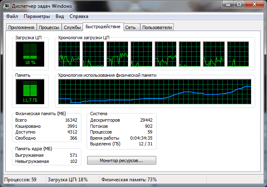Viewport: 267px width, 187px height.
Task: Click status bar text Физическая память: 73%
Action: [129, 180]
